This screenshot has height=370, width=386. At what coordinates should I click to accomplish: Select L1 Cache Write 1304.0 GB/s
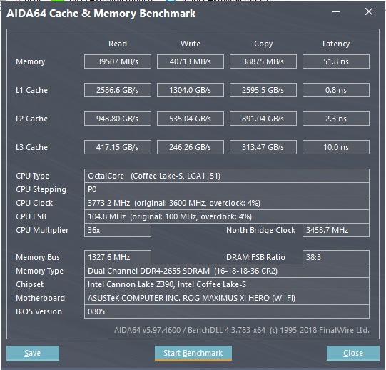(191, 90)
